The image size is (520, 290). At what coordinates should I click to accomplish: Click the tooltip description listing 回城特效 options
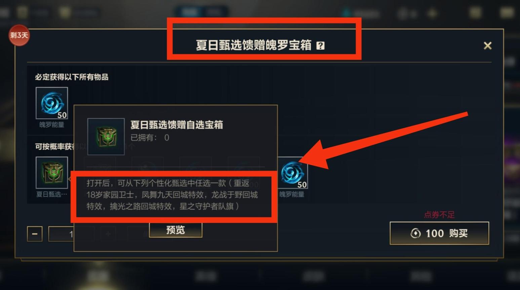tap(172, 195)
